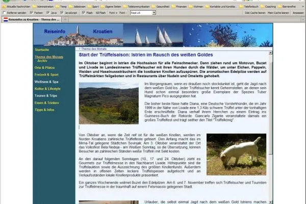
Task: Click the Kill Flash button
Action: coord(100,13)
